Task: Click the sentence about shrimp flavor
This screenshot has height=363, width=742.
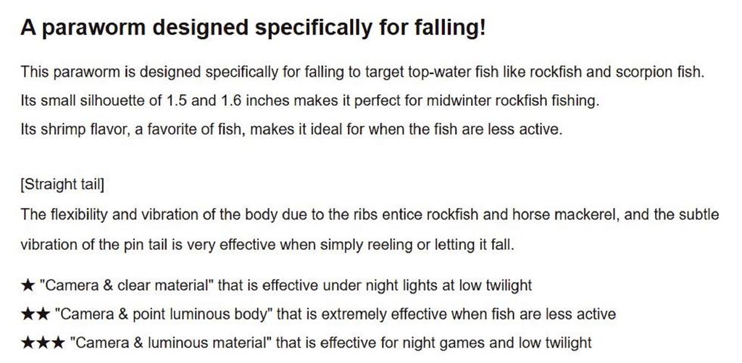Action: tap(292, 130)
